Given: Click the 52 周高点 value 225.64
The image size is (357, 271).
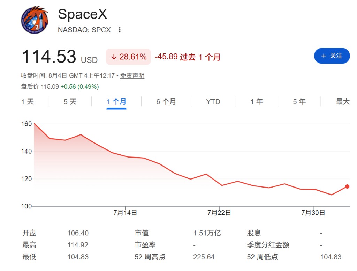Looking at the screenshot, I should click(x=204, y=257).
